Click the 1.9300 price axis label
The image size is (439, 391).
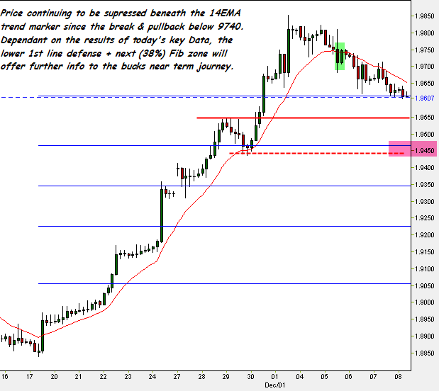(424, 202)
